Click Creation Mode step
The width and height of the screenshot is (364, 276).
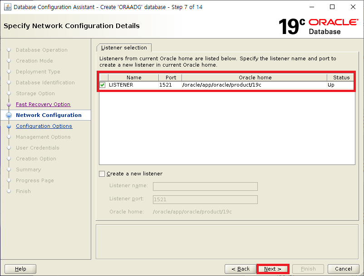(x=34, y=61)
